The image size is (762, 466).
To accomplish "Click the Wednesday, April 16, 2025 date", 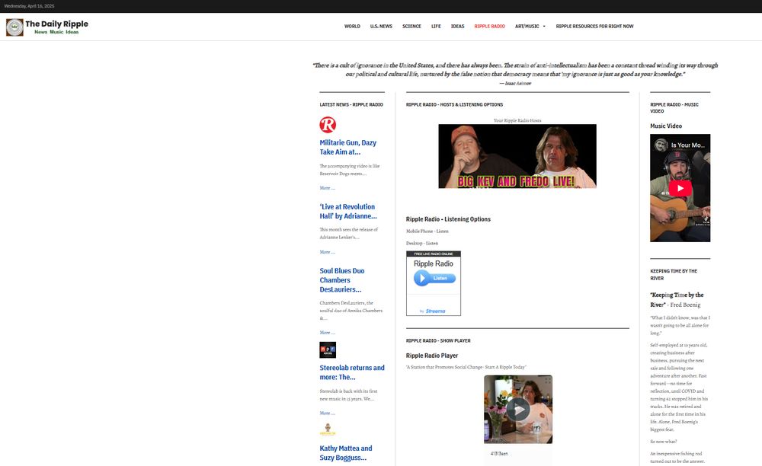I will (x=29, y=6).
